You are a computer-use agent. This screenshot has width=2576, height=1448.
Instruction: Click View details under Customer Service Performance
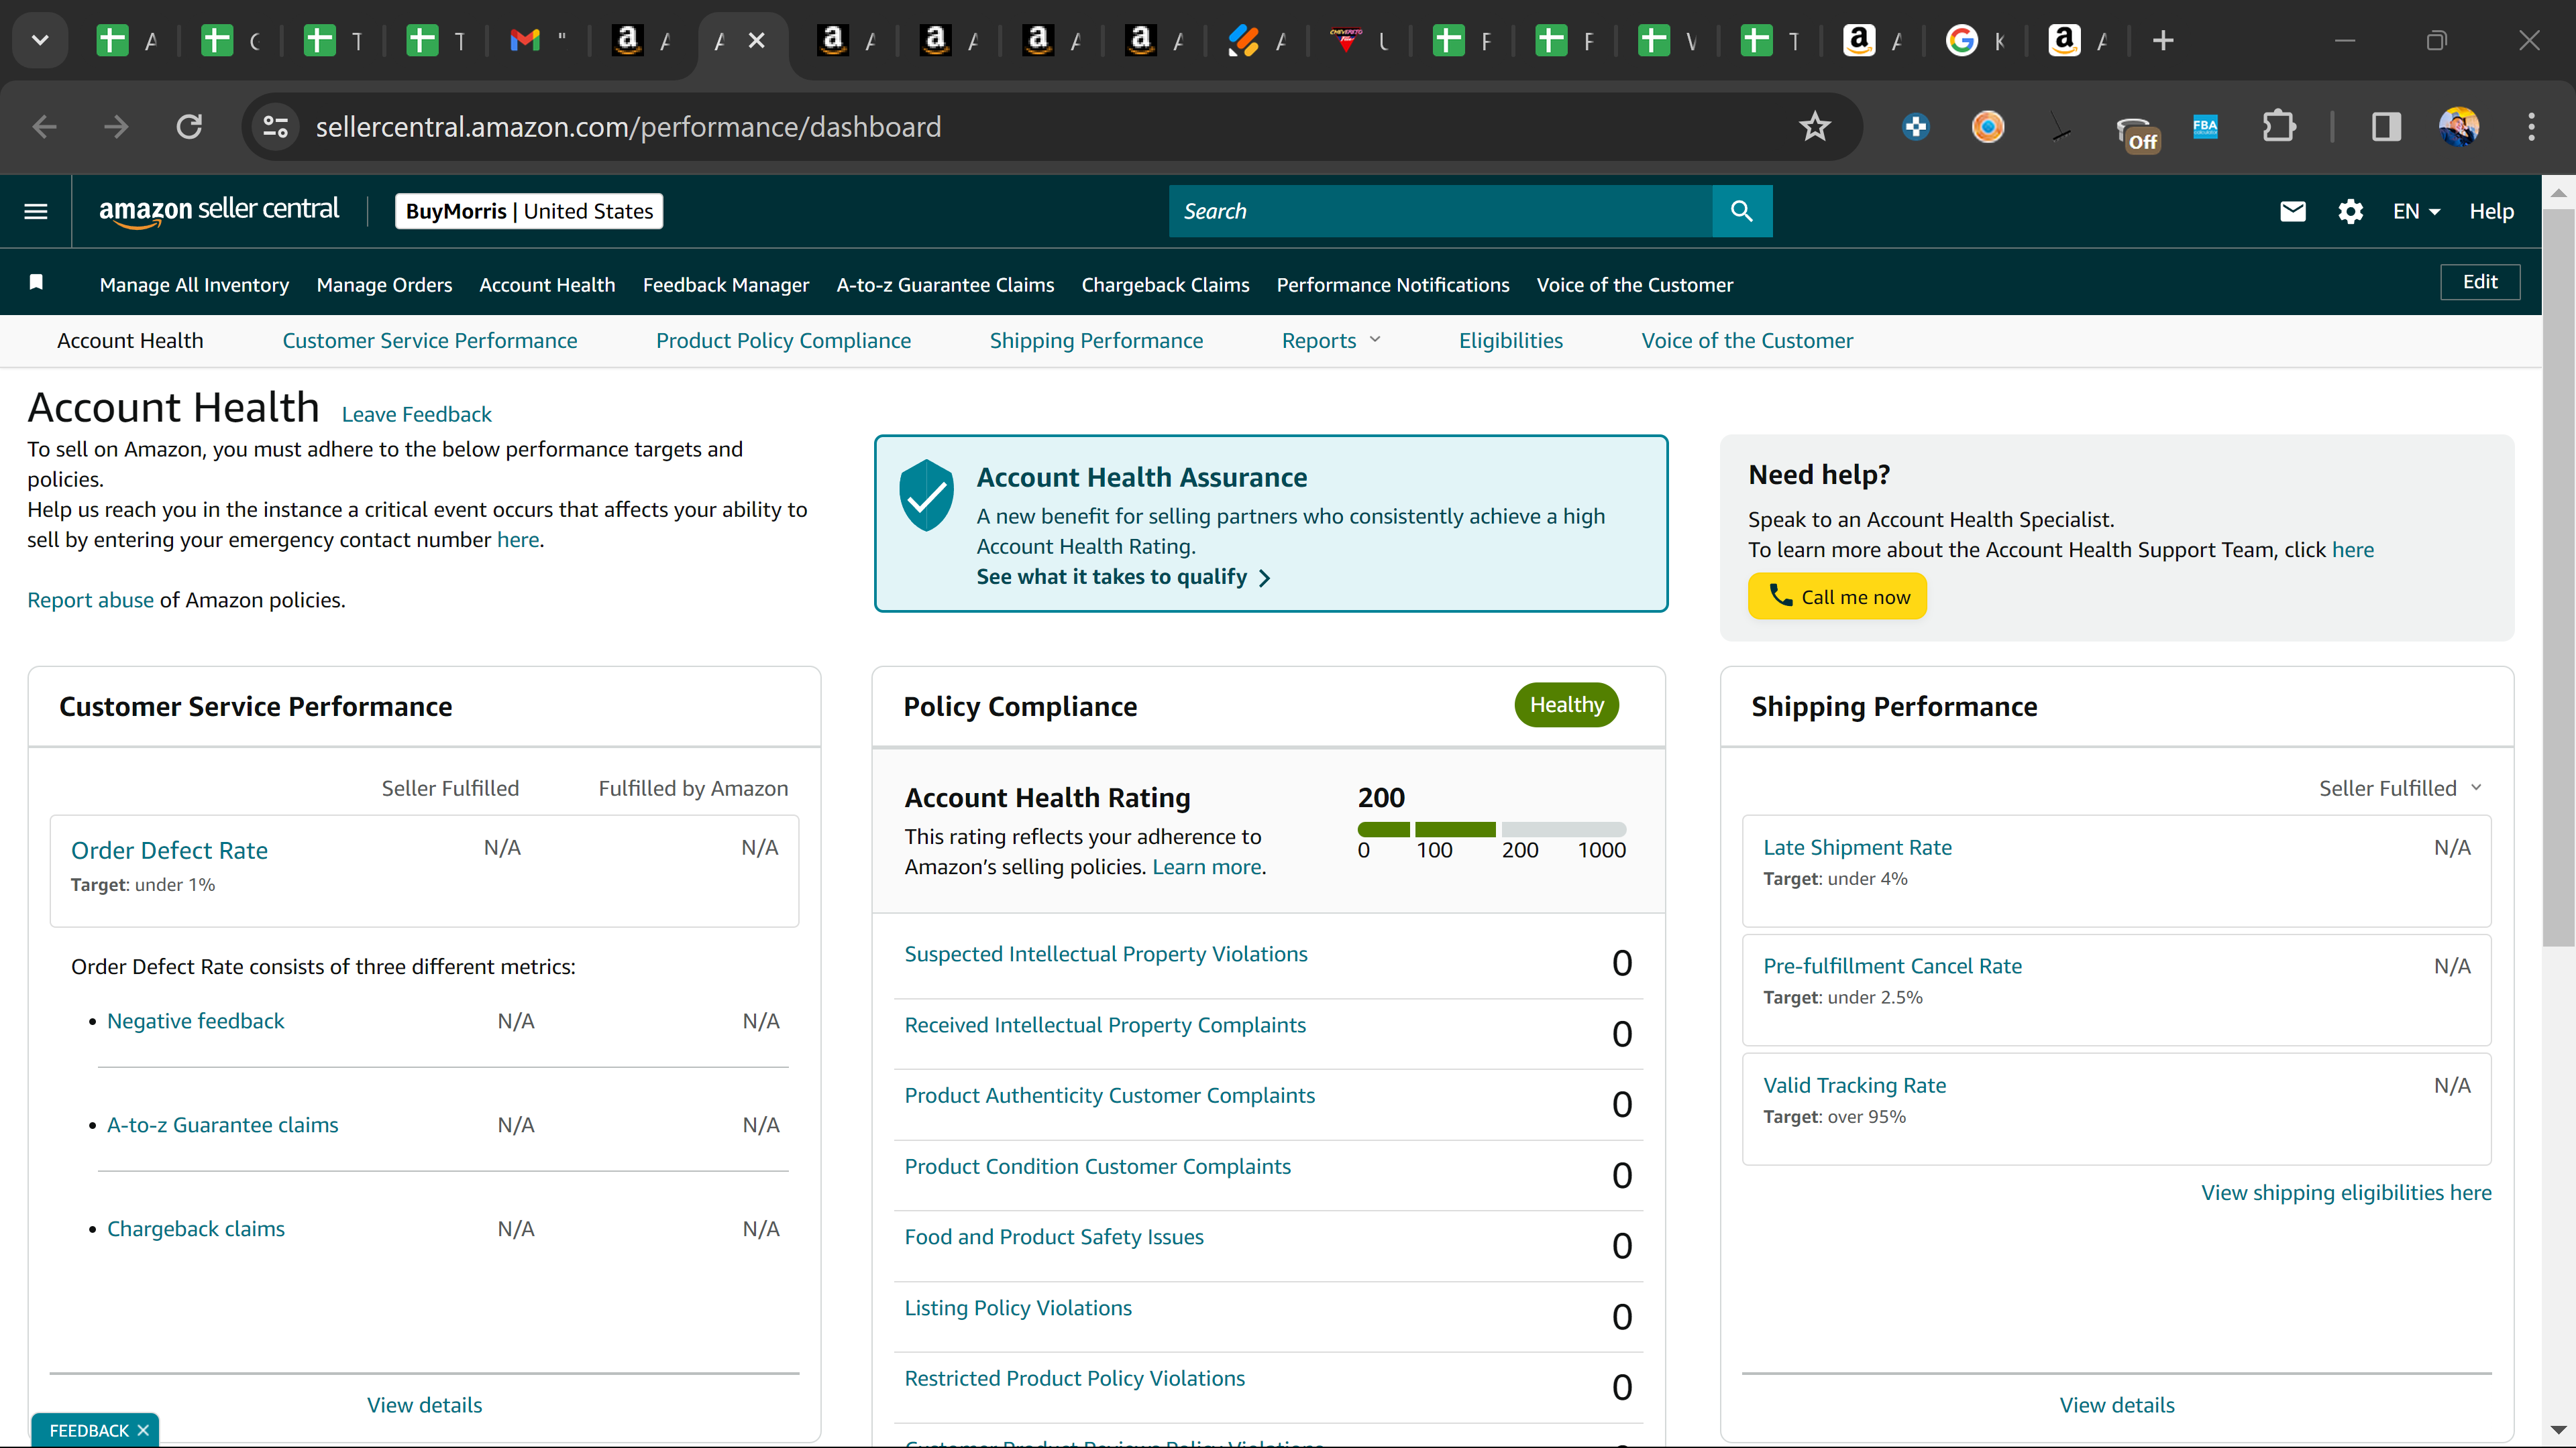424,1405
